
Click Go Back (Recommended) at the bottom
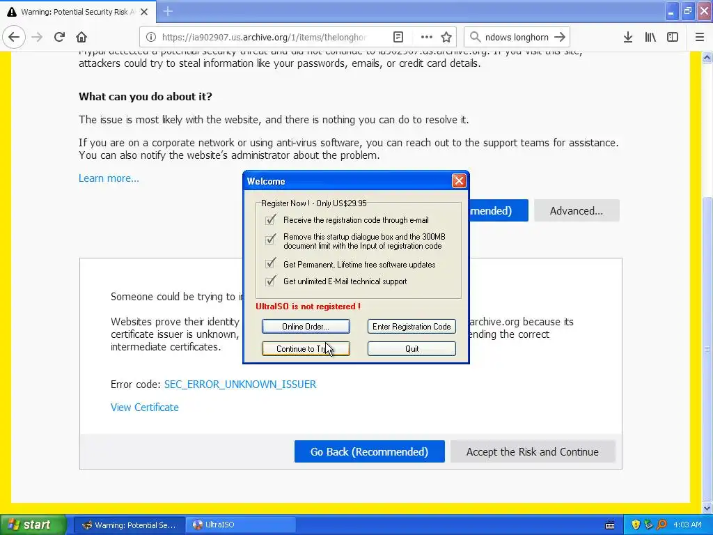tap(369, 451)
